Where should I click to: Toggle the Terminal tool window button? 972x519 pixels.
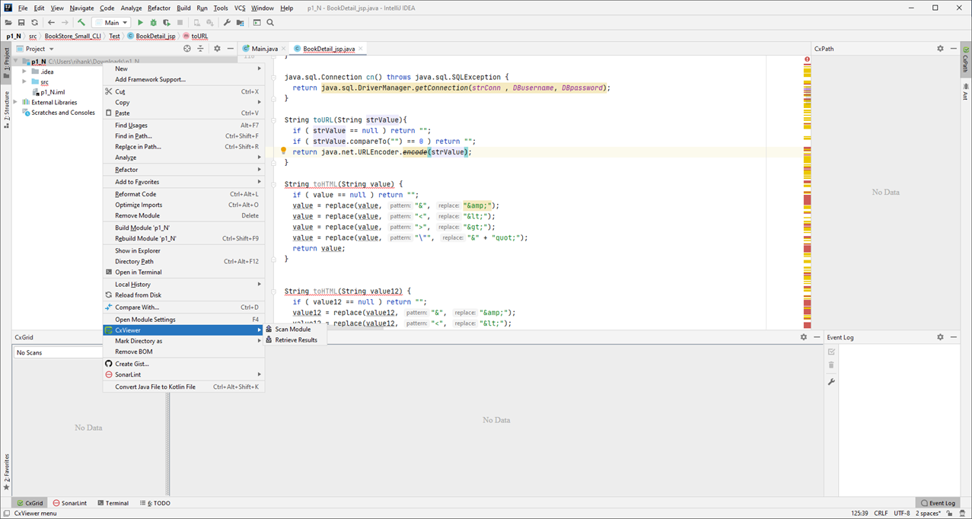[113, 503]
